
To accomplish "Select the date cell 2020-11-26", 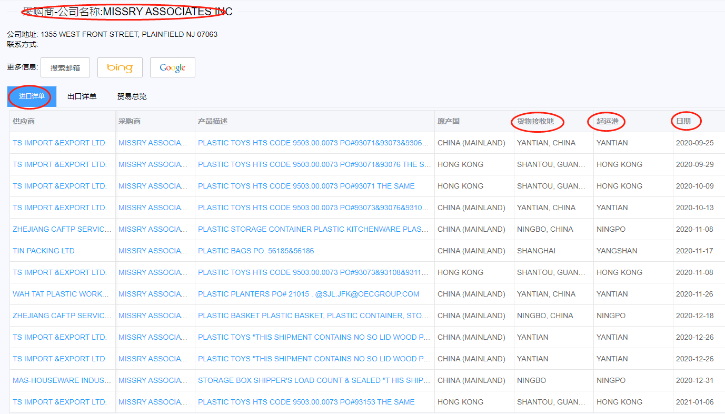I will [695, 294].
